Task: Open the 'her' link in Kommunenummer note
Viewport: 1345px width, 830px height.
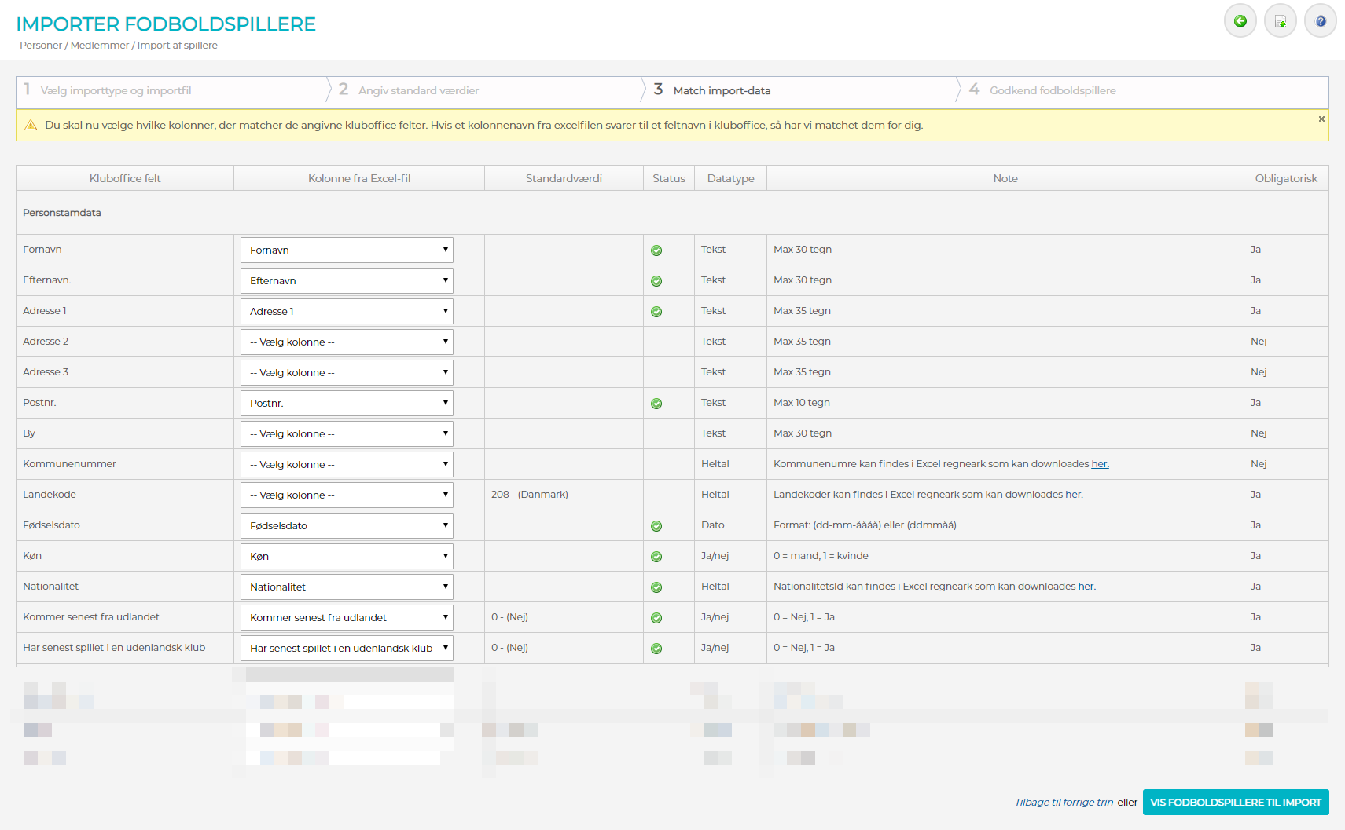Action: coord(1100,464)
